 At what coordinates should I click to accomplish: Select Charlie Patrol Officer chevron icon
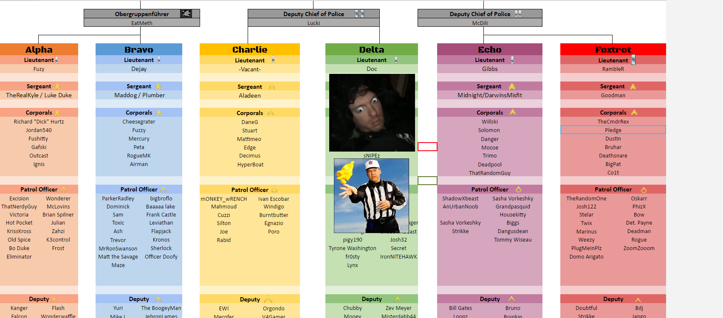(x=274, y=190)
